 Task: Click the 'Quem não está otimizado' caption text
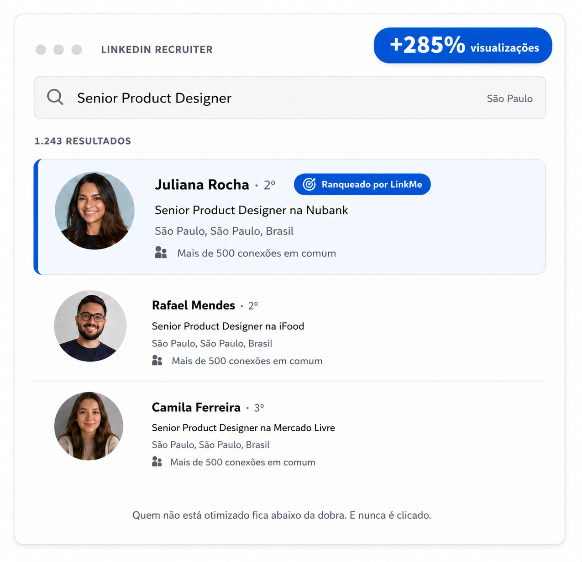[x=282, y=516]
